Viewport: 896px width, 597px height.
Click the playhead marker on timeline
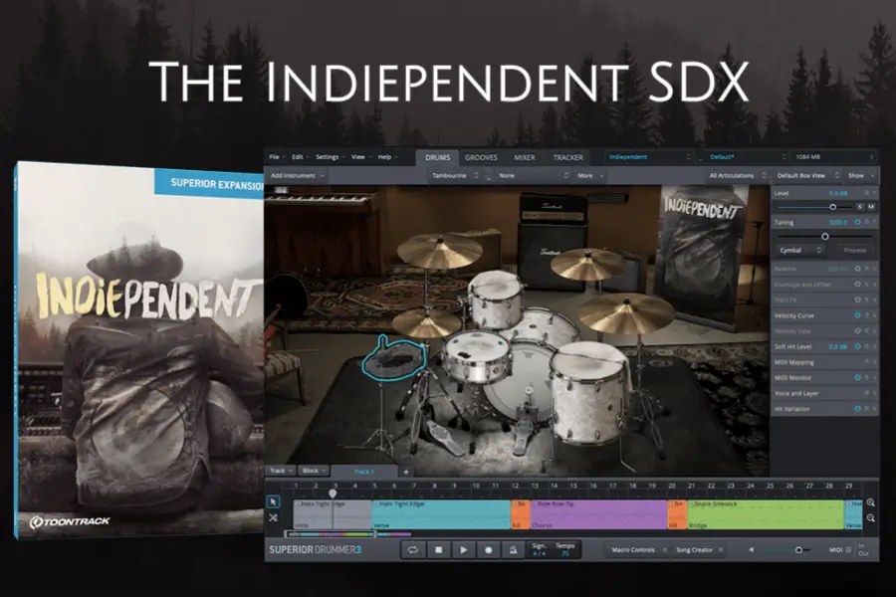coord(333,494)
